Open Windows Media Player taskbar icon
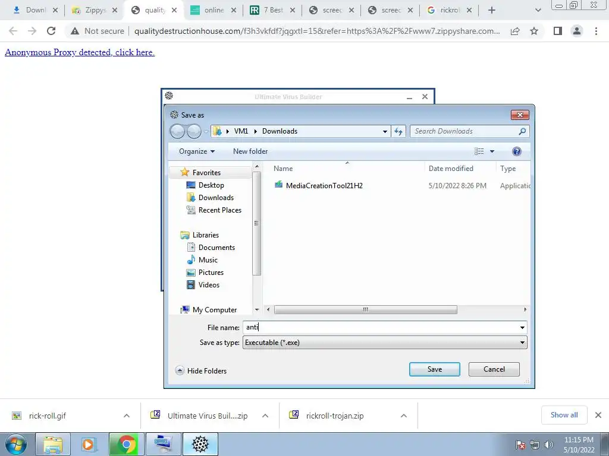The image size is (609, 456). 89,444
